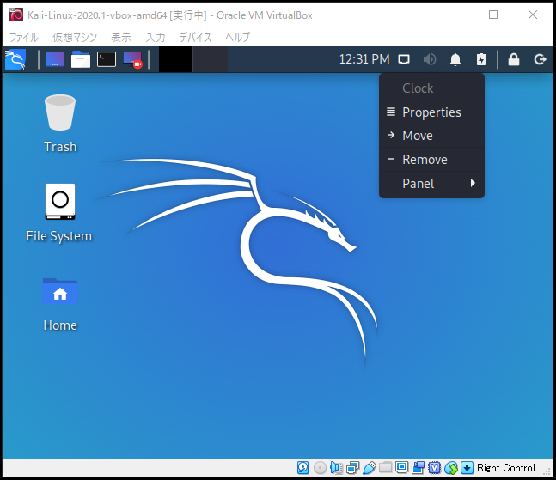Select the Home folder desktop icon
556x480 pixels.
point(60,305)
